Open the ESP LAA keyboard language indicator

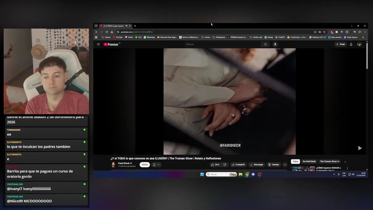tap(344, 174)
